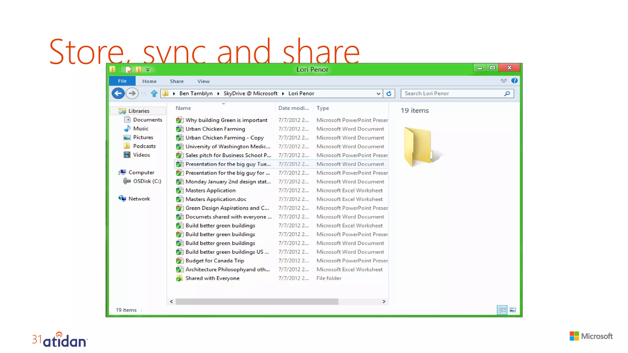
Task: Click the file icon for Why building Green is important
Action: pyautogui.click(x=180, y=120)
